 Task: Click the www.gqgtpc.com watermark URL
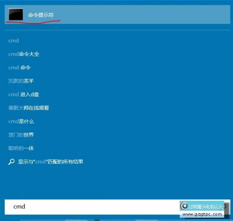click(202, 214)
